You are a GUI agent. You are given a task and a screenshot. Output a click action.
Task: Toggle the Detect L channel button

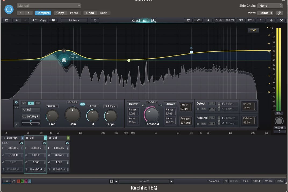pyautogui.click(x=210, y=104)
